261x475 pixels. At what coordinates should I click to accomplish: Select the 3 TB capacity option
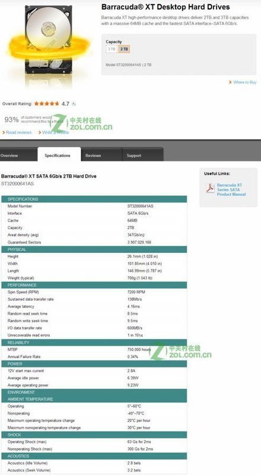[112, 49]
